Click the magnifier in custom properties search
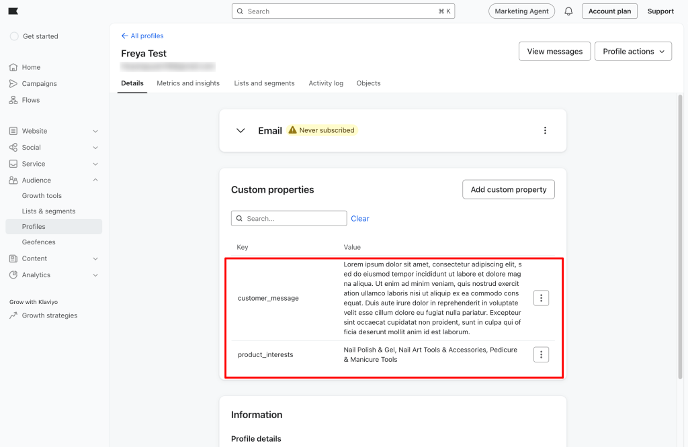 pos(240,218)
